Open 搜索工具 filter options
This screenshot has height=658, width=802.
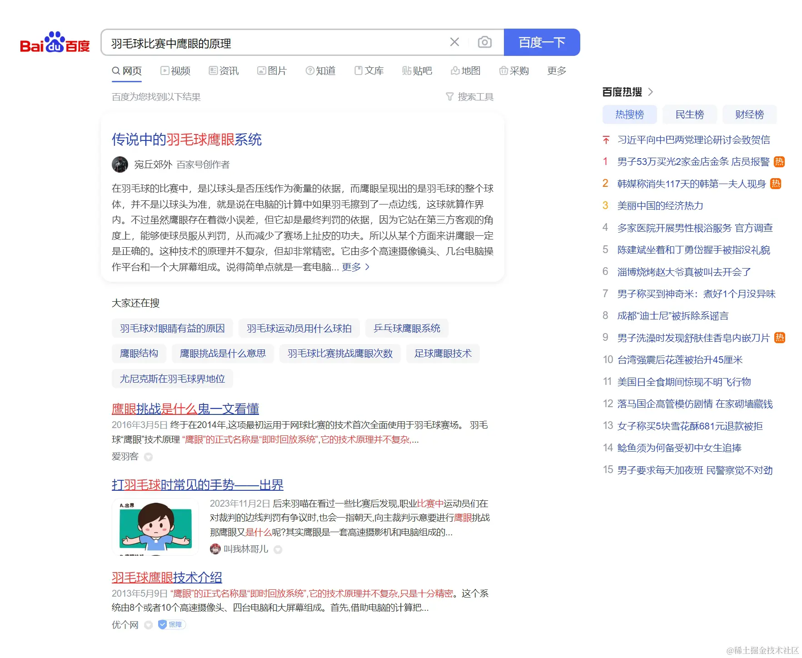point(470,97)
